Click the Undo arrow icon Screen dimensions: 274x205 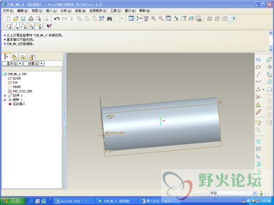coord(57,19)
